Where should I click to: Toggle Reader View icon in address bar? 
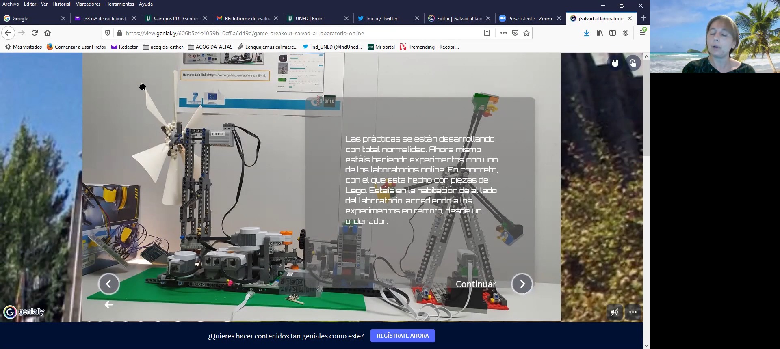pos(487,33)
